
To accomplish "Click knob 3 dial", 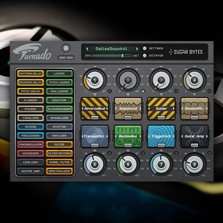I will pos(161,80).
